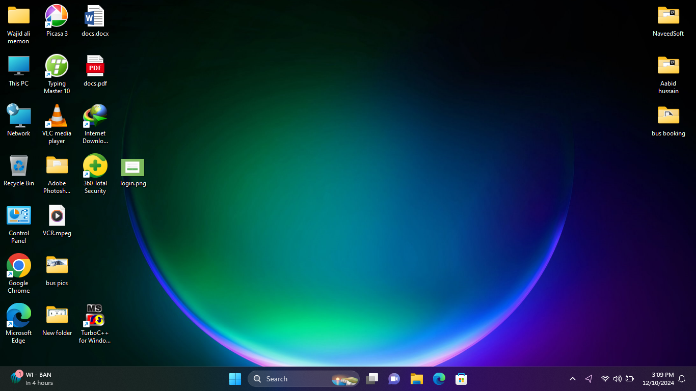Open File Explorer from the taskbar
The image size is (696, 391).
pos(417,379)
